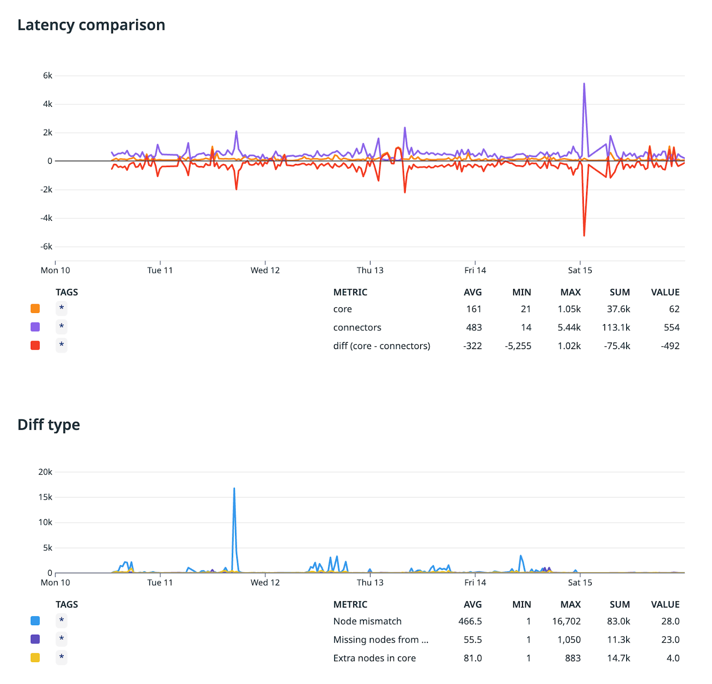The height and width of the screenshot is (684, 712).
Task: Click the blue swatch for Node mismatch
Action: pyautogui.click(x=35, y=620)
